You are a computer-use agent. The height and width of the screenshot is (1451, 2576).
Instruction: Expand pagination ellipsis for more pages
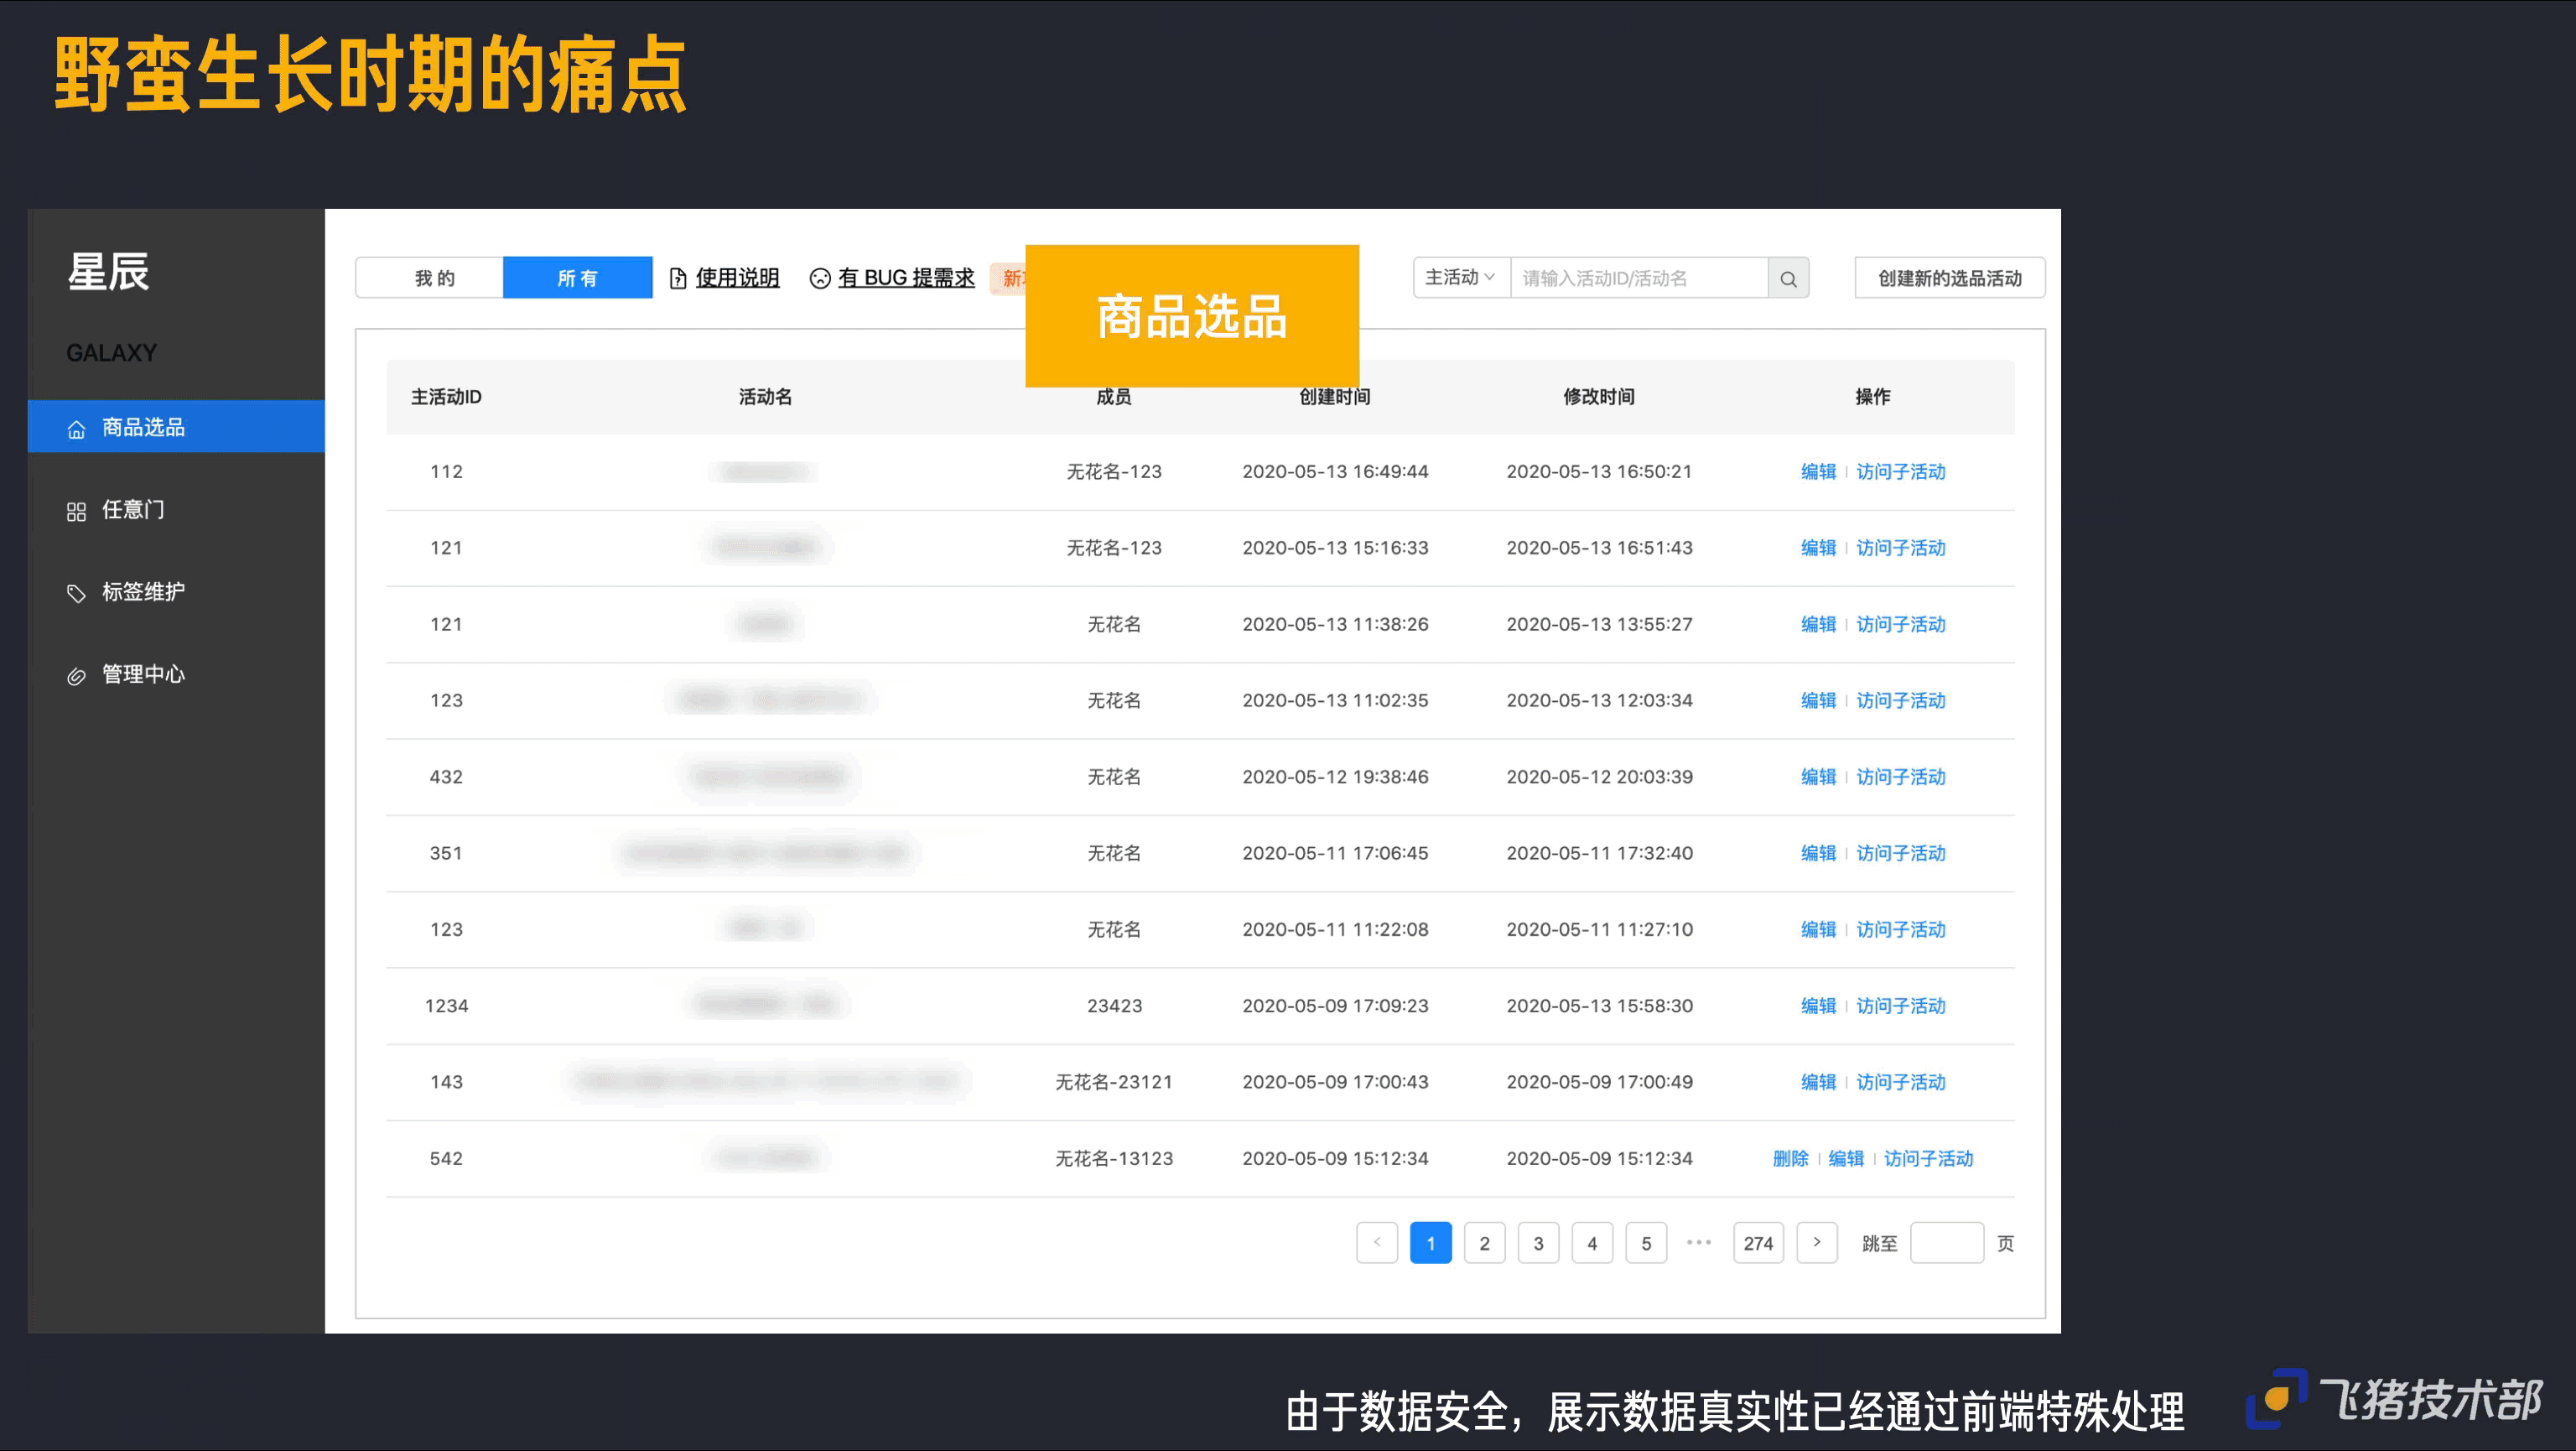[1699, 1242]
